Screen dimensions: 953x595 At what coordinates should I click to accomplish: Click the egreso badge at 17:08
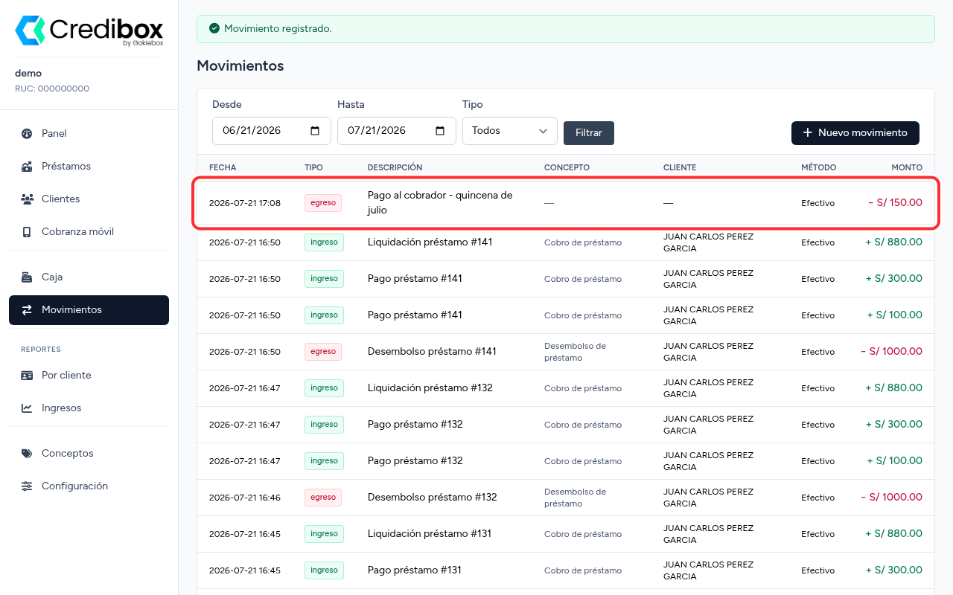click(x=323, y=202)
